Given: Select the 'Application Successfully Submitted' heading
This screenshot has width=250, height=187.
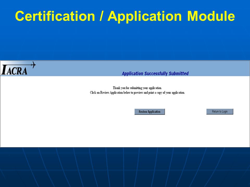Looking at the screenshot, I should coord(155,74).
